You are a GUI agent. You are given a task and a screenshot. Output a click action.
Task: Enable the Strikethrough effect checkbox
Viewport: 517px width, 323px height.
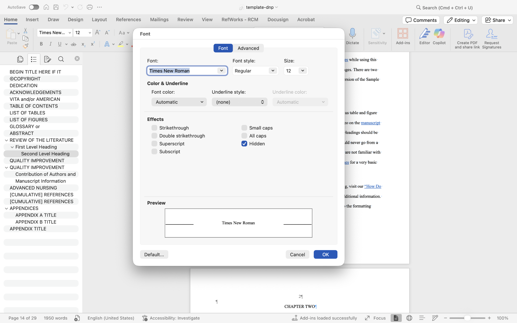(x=155, y=128)
